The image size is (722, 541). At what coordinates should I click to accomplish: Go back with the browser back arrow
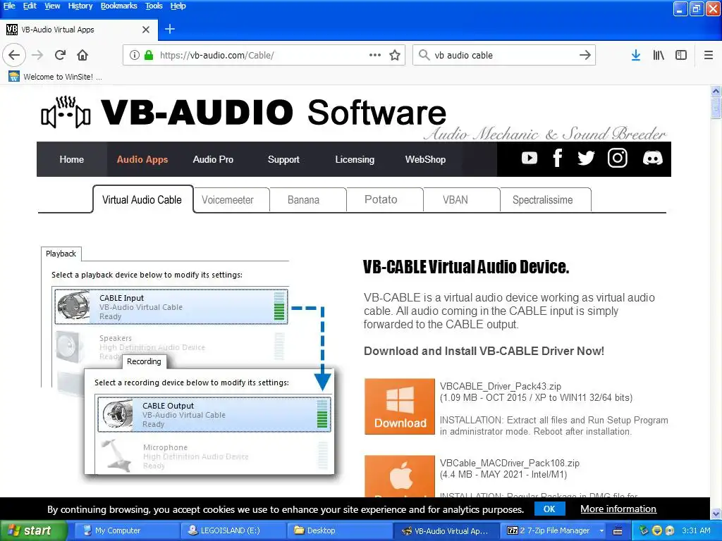point(14,55)
